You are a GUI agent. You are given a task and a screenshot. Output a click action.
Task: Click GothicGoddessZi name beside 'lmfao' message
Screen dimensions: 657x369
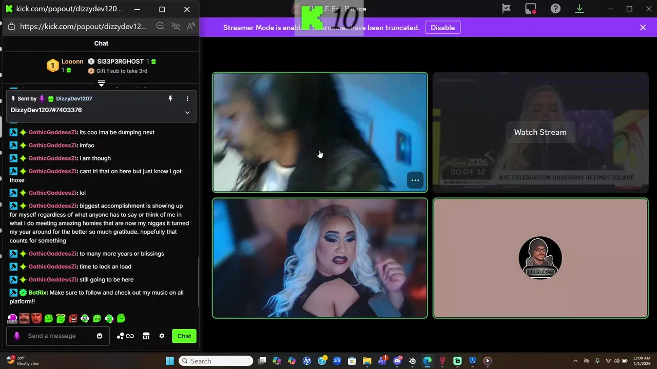53,145
